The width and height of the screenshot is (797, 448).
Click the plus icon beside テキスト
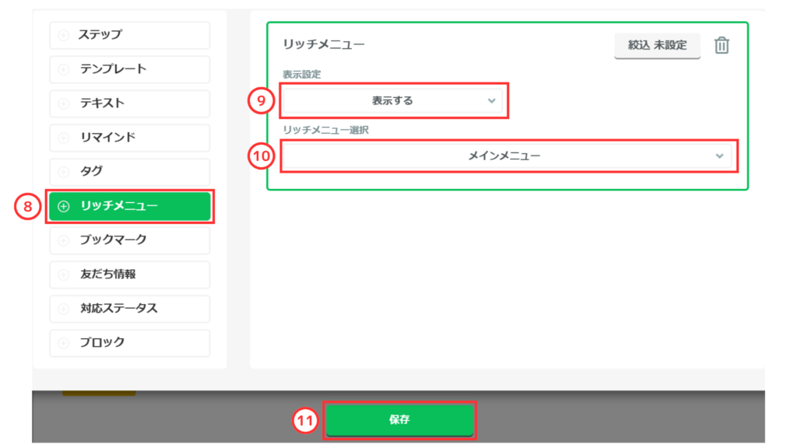pyautogui.click(x=64, y=103)
